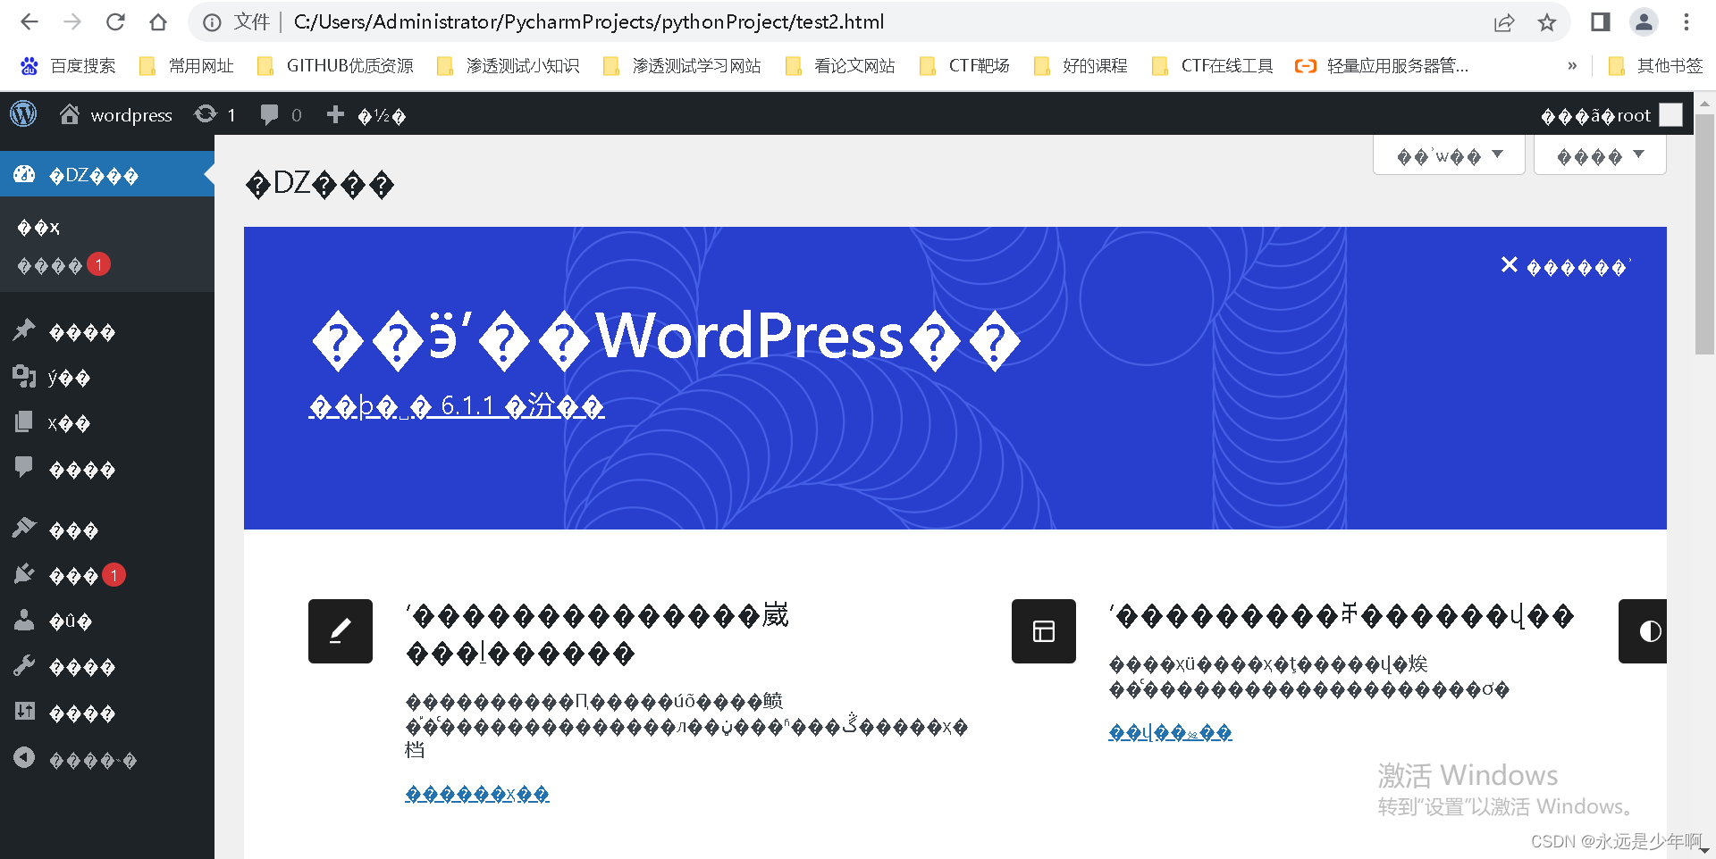Open Comments menu with speech bubble icon
1716x859 pixels.
click(107, 470)
